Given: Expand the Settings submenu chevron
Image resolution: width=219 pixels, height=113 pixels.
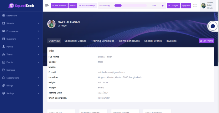Looking at the screenshot, I should point(38,93).
